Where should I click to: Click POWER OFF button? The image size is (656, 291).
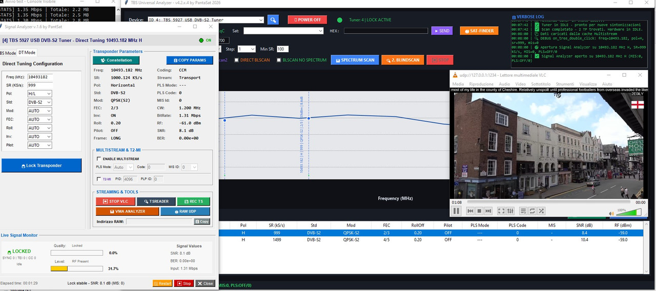click(307, 20)
